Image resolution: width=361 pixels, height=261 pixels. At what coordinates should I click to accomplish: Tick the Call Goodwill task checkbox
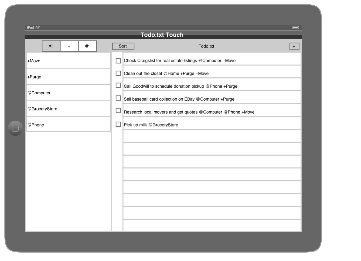[x=118, y=85]
